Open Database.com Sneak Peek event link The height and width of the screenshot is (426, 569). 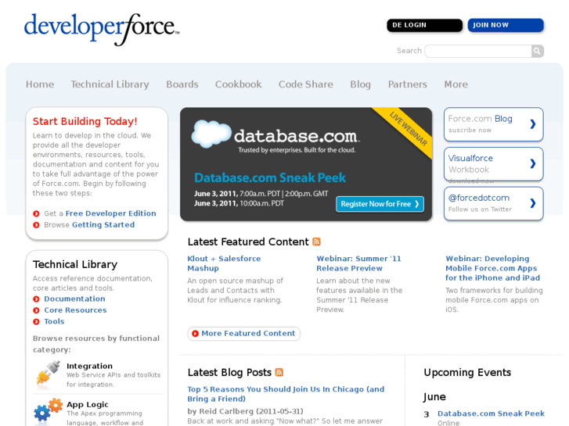[x=491, y=413]
